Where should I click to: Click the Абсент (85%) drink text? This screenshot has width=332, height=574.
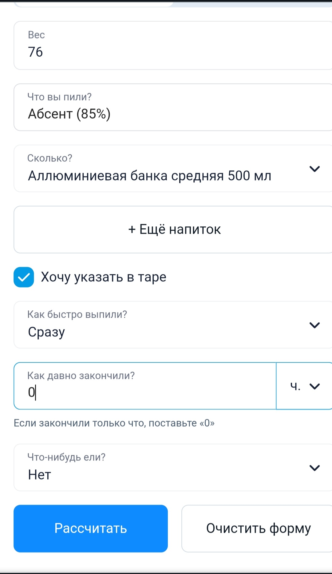coord(69,114)
